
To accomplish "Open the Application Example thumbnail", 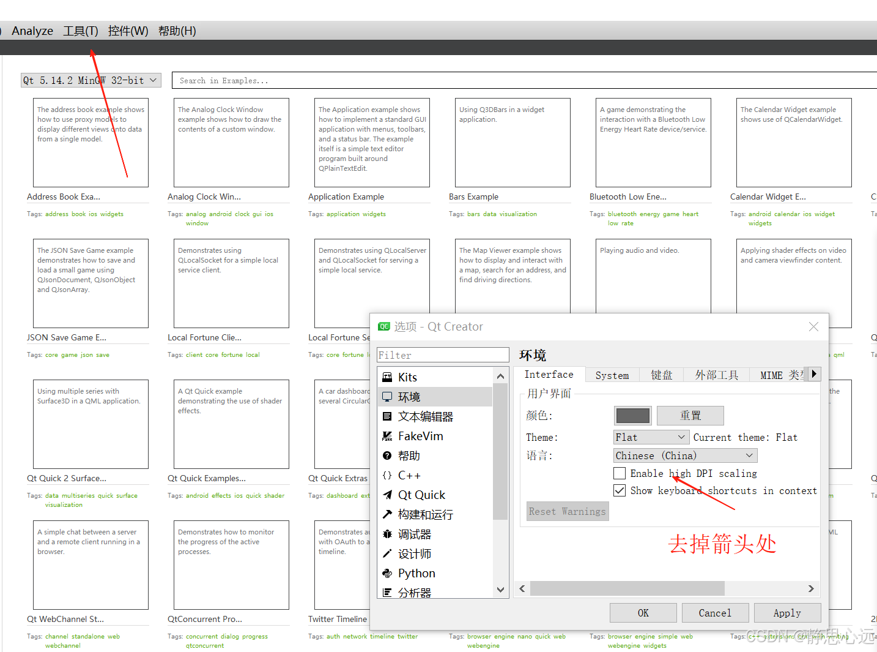I will 372,143.
